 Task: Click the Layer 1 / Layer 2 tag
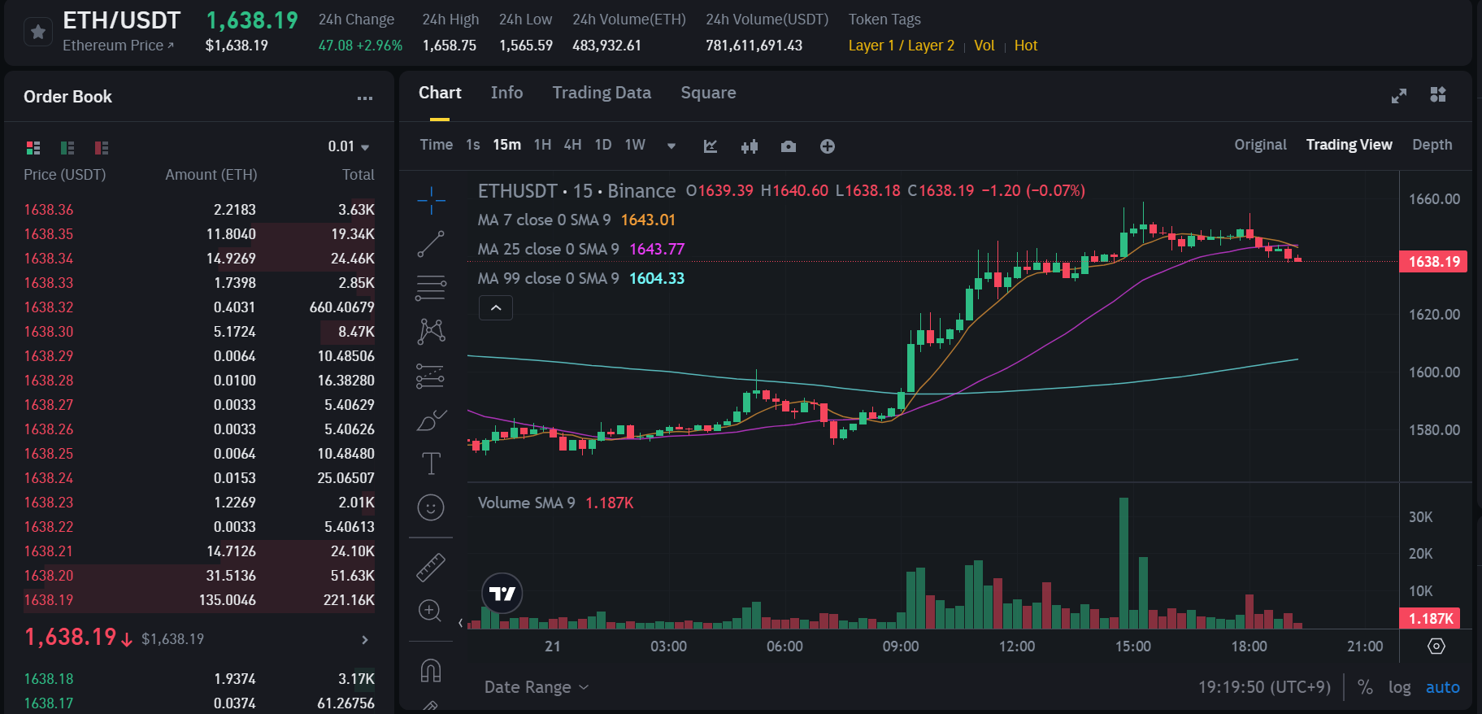click(901, 46)
